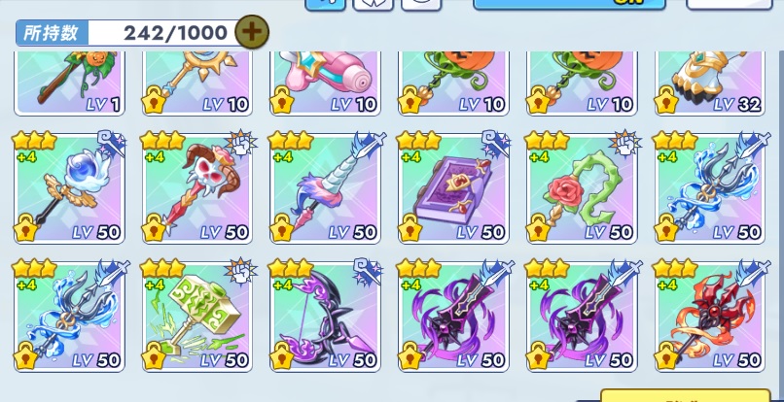
Task: Select the red flame trident weapon
Action: [709, 317]
